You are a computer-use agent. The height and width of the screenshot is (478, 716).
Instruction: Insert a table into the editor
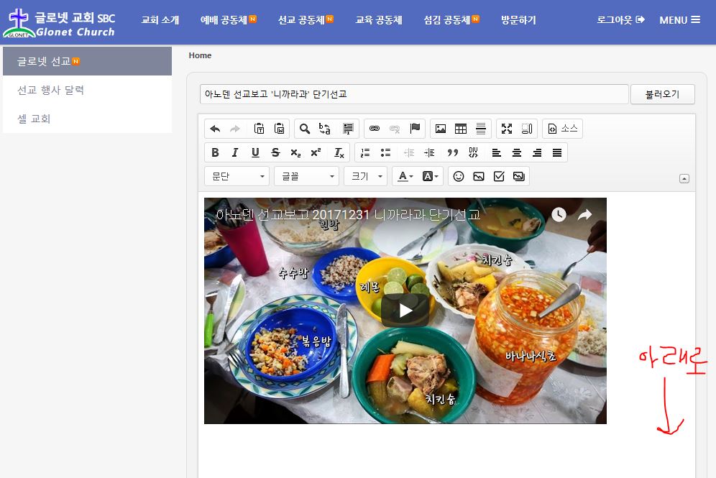tap(461, 129)
